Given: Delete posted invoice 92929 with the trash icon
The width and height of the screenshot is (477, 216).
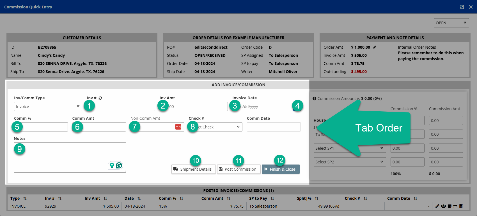Looking at the screenshot, I should [461, 206].
